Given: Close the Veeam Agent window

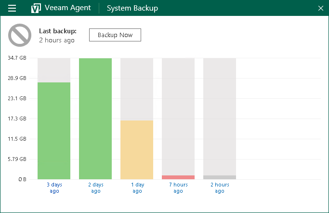Looking at the screenshot, I should pos(321,8).
